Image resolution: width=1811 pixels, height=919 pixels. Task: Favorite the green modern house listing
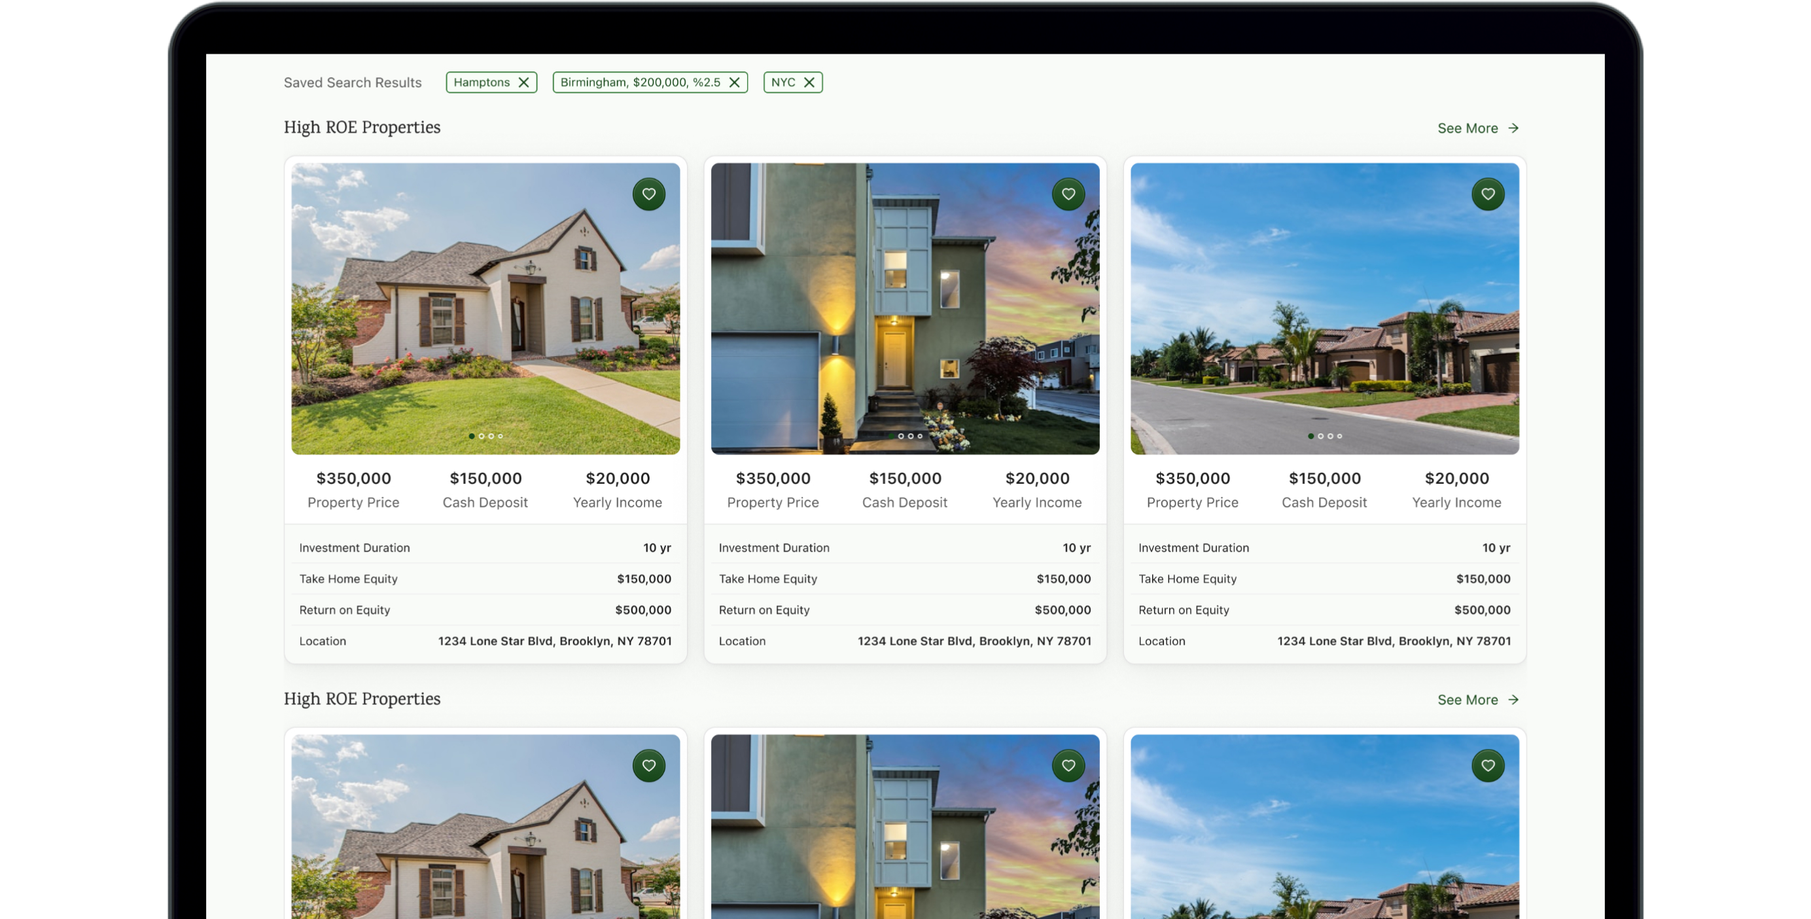tap(1068, 194)
